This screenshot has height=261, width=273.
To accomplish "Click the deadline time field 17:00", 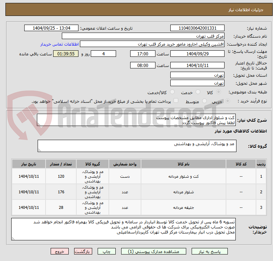I will tap(142, 54).
